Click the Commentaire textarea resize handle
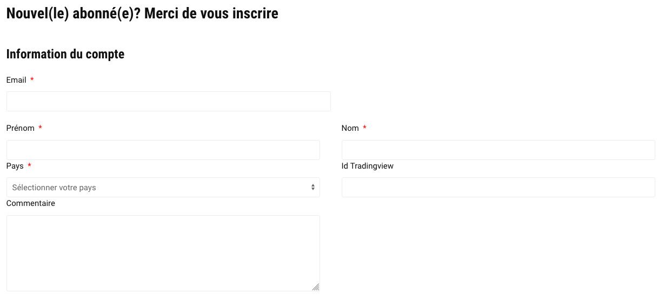Image resolution: width=665 pixels, height=300 pixels. click(316, 287)
